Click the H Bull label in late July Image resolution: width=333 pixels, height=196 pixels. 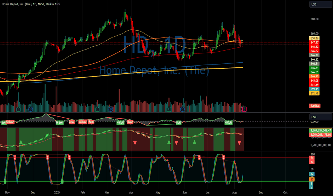(x=229, y=123)
